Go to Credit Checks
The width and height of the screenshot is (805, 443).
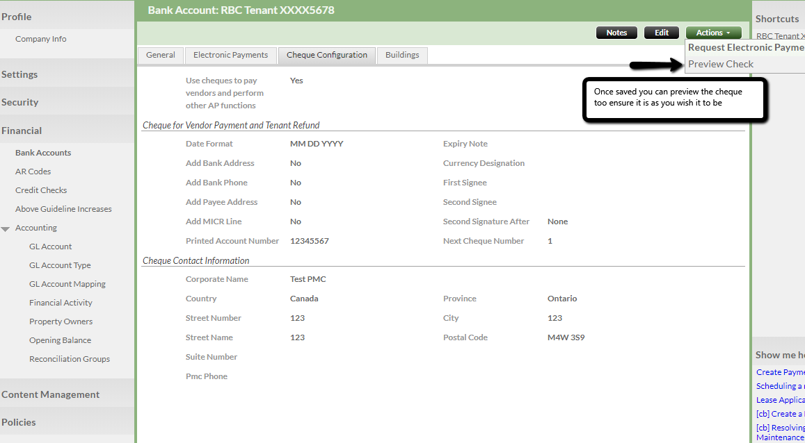[41, 190]
